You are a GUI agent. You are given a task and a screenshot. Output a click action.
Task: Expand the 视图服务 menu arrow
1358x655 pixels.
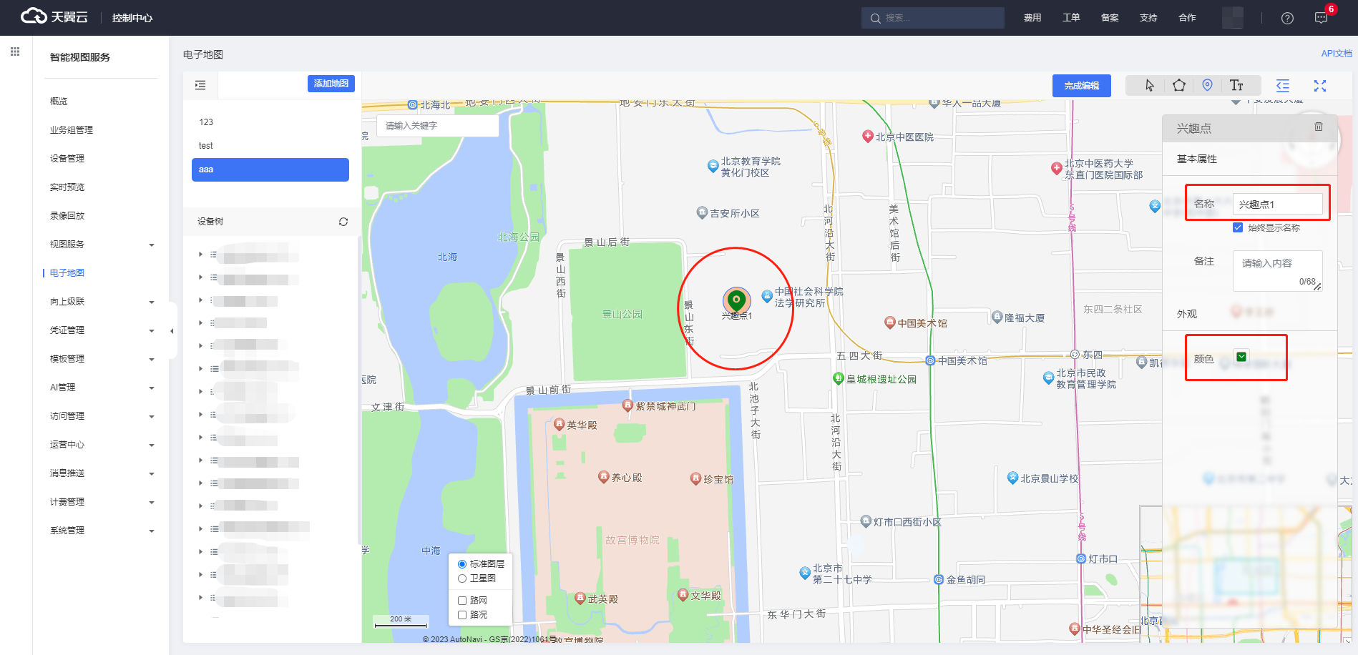click(152, 245)
